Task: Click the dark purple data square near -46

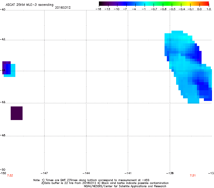Action: (17, 113)
